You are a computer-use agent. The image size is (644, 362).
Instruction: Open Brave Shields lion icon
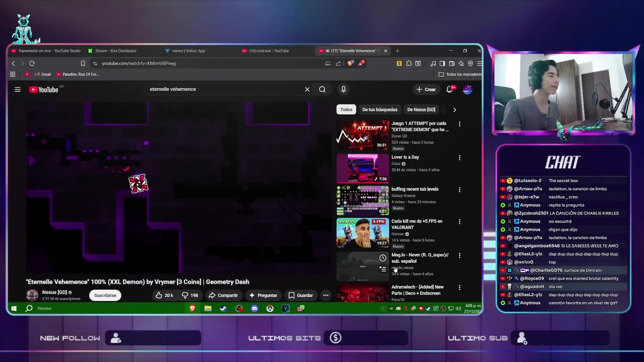pos(351,63)
